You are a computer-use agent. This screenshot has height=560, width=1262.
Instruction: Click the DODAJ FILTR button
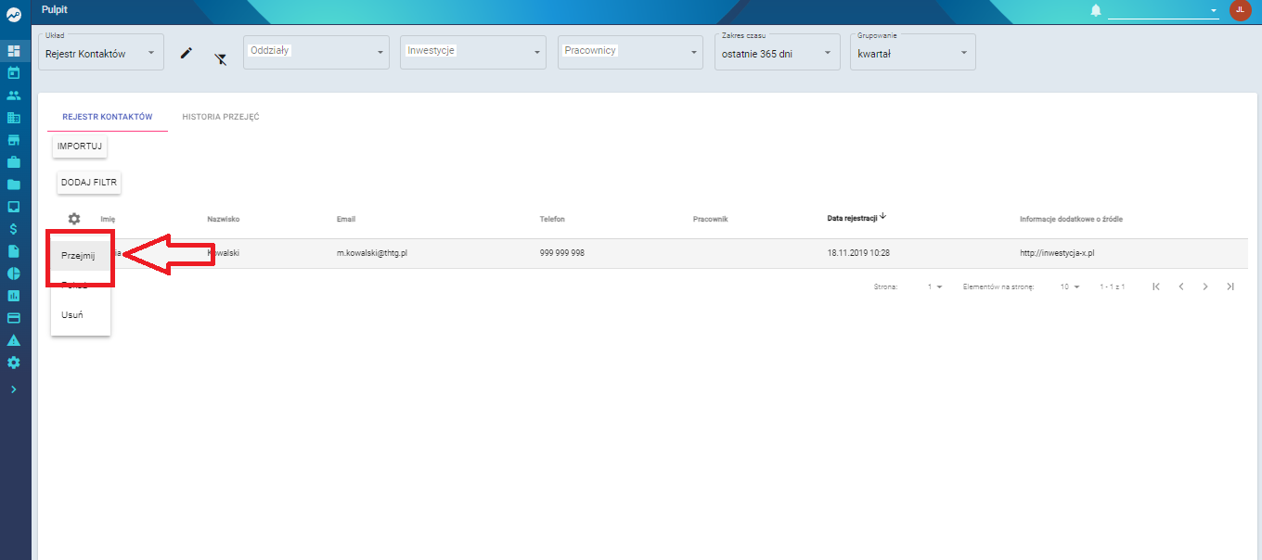(x=89, y=183)
